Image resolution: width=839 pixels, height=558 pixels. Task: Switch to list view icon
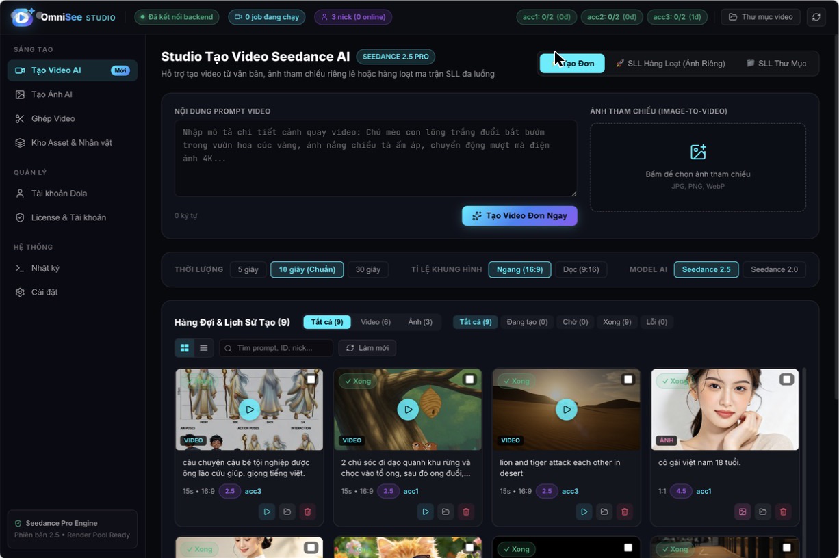tap(203, 348)
